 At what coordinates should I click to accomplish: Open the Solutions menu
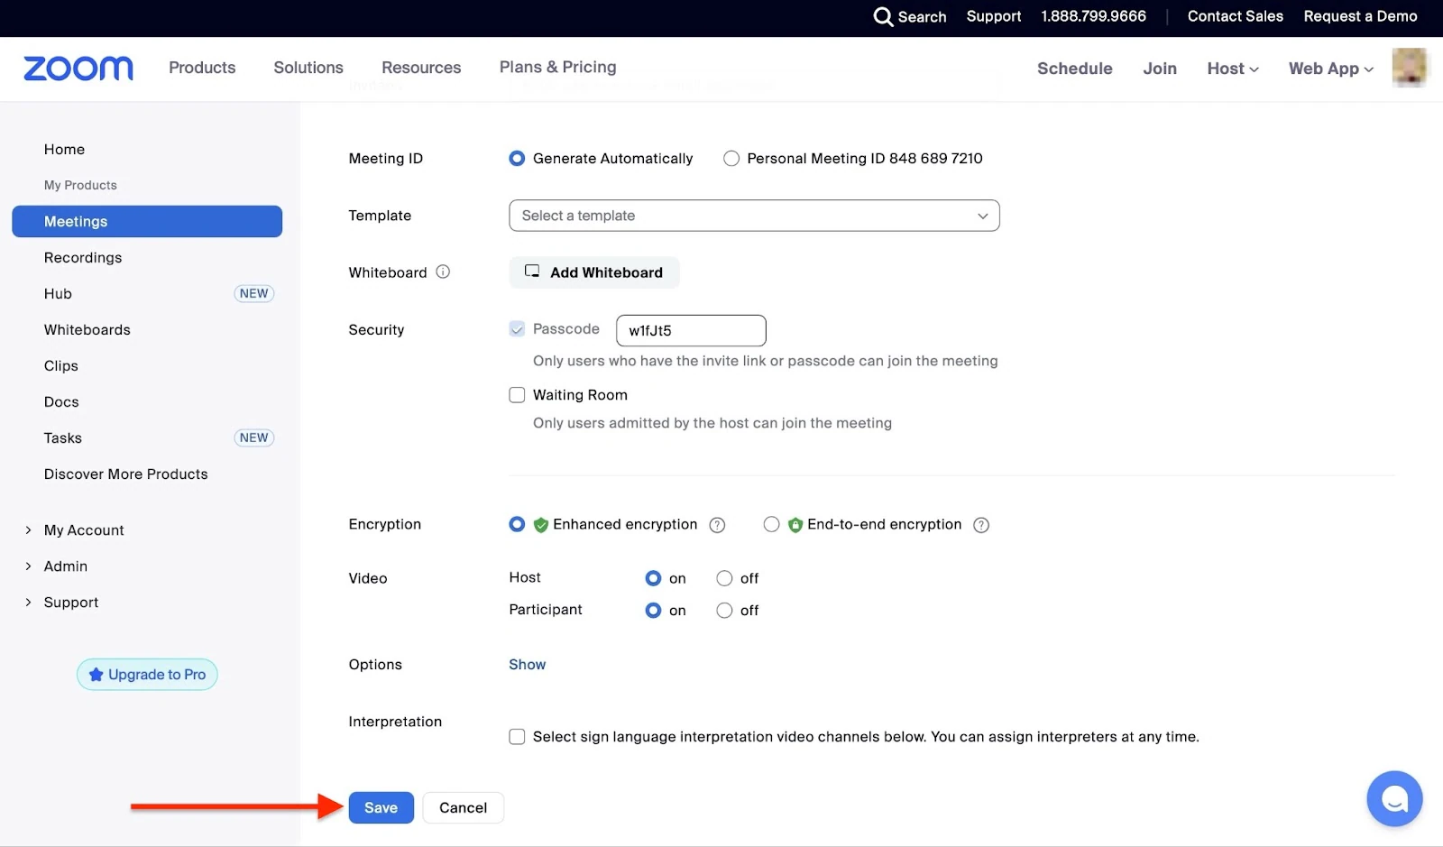[x=308, y=68]
